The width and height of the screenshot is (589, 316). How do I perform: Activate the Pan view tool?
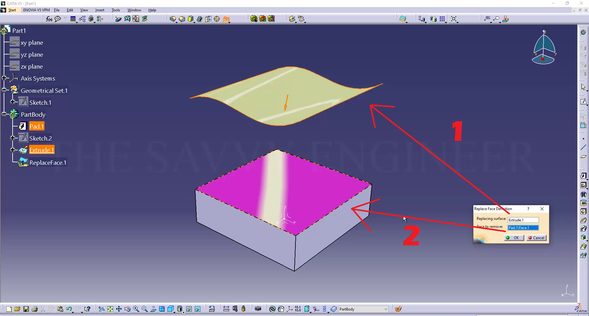119,309
